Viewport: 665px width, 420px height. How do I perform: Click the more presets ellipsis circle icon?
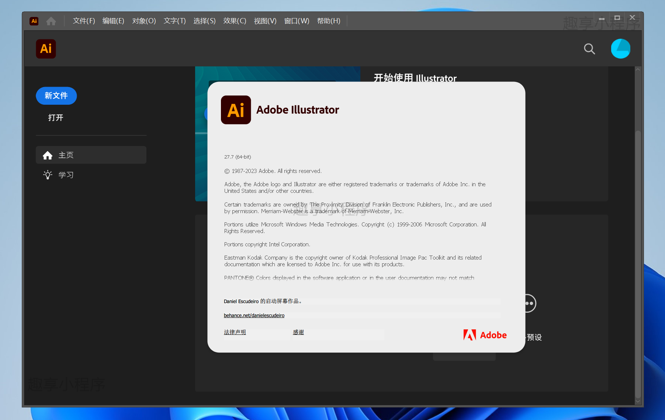tap(530, 303)
